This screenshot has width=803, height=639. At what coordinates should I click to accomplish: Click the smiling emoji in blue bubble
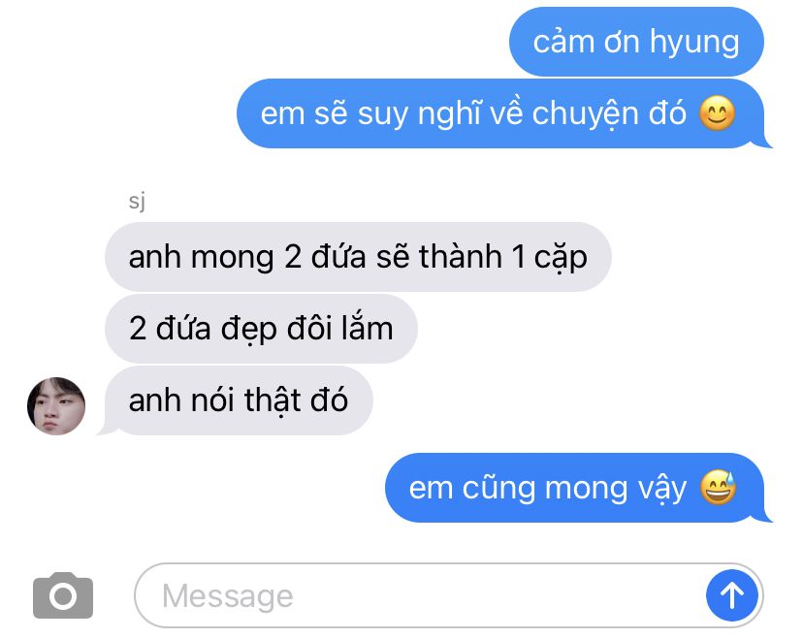[x=717, y=113]
